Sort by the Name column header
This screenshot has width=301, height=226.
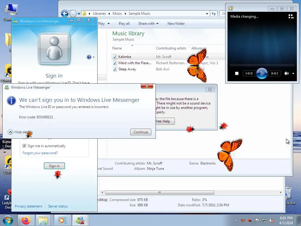pyautogui.click(x=117, y=48)
